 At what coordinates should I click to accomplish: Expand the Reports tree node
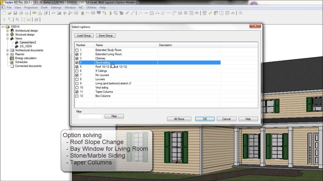click(7, 54)
